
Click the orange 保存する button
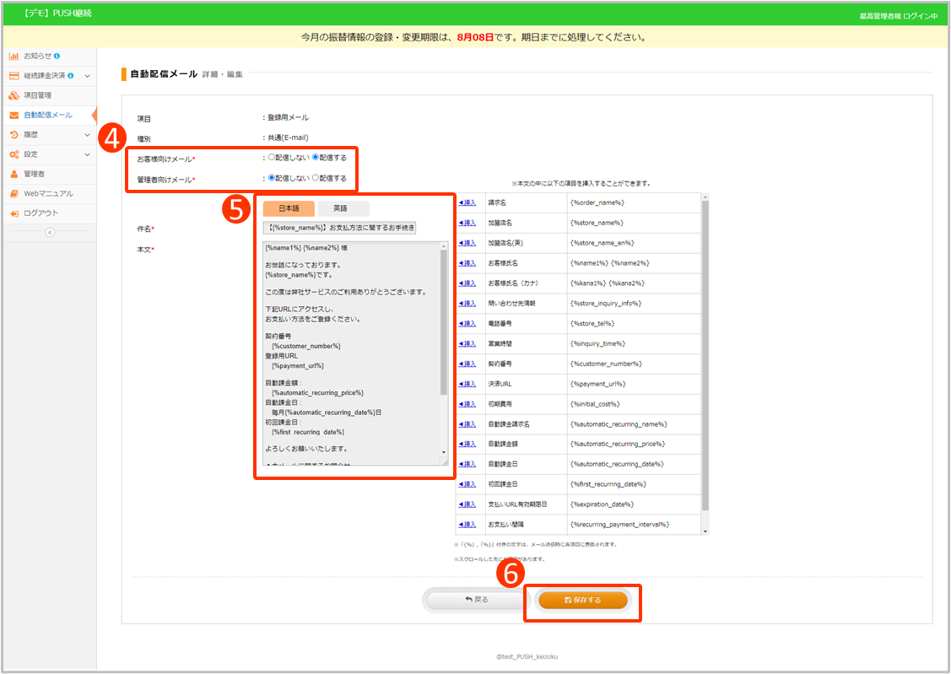[582, 600]
